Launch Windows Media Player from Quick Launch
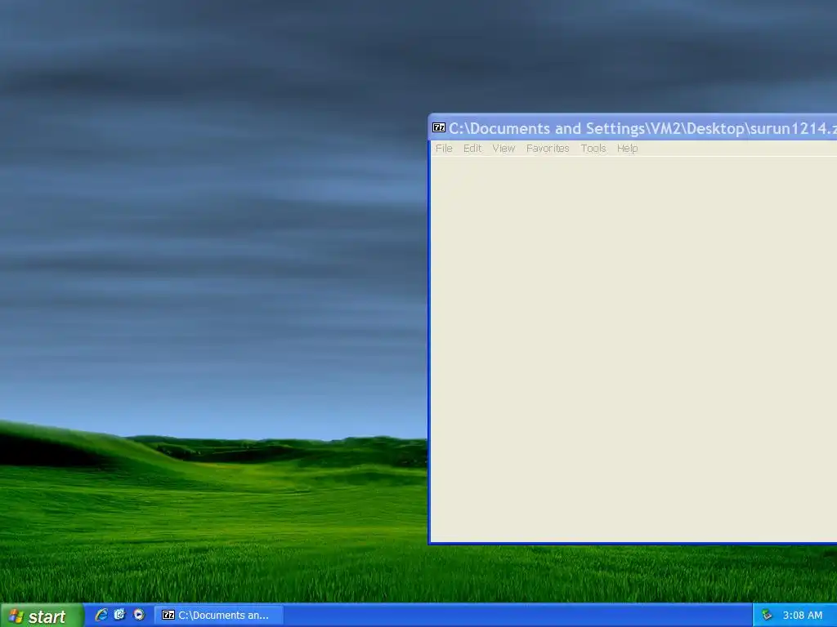The height and width of the screenshot is (627, 837). [139, 615]
